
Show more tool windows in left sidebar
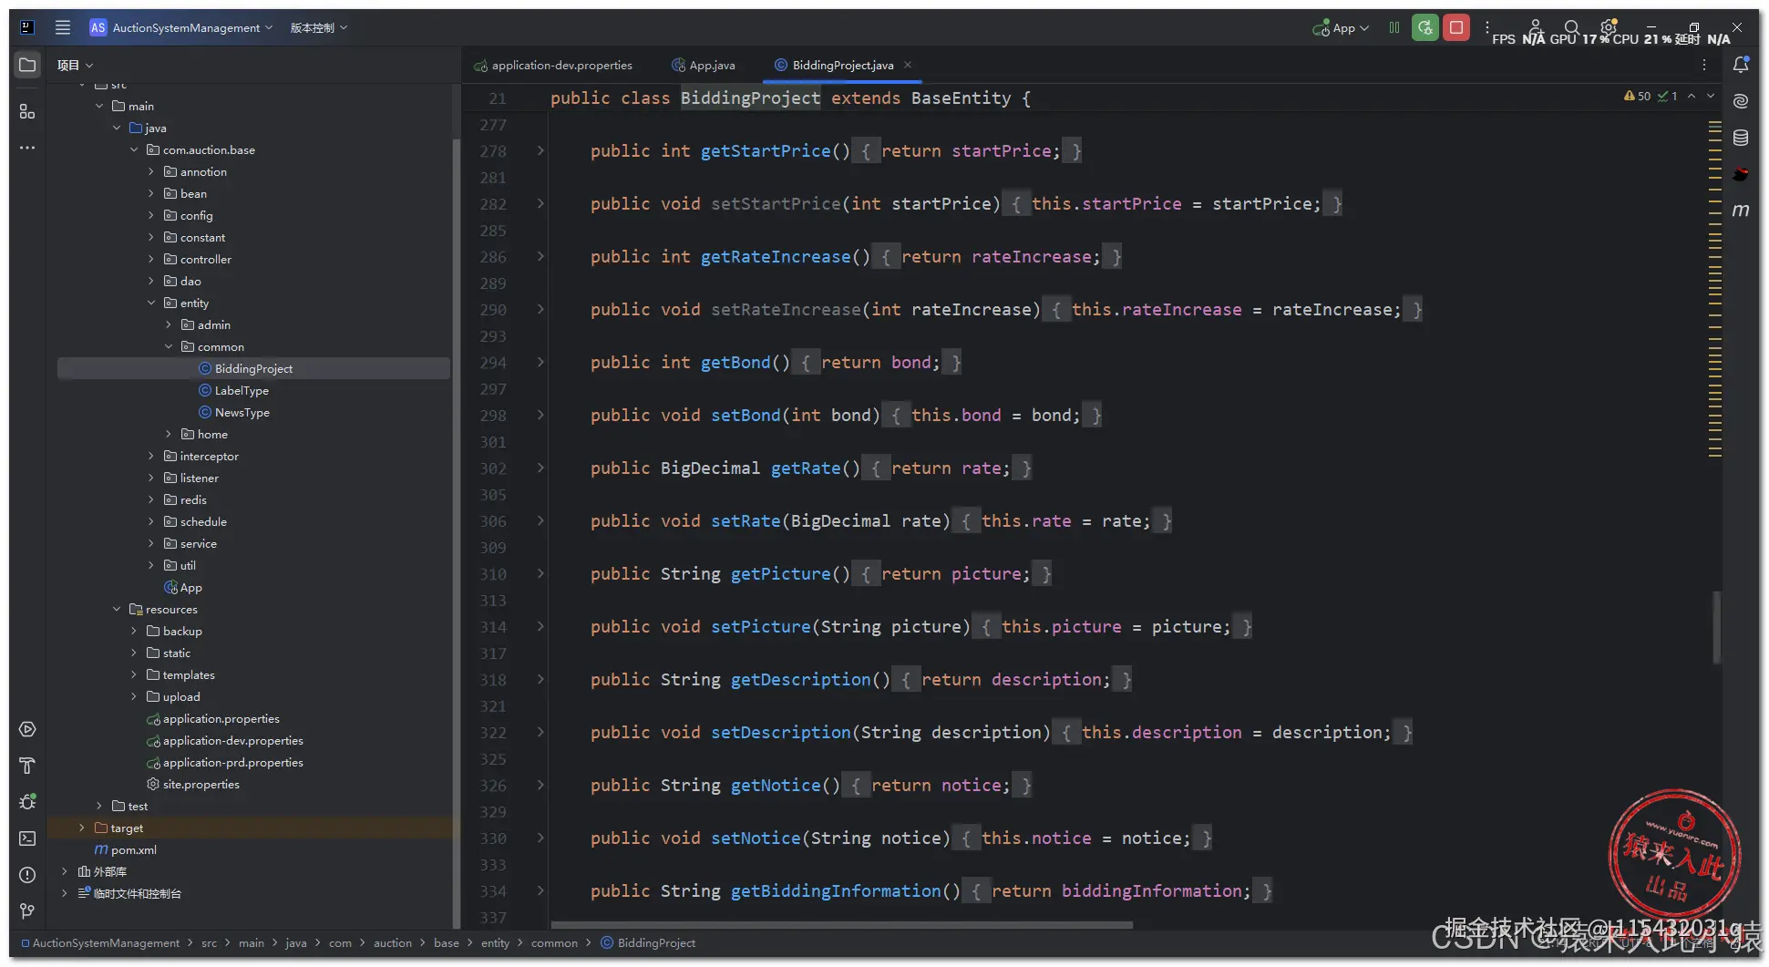click(27, 148)
